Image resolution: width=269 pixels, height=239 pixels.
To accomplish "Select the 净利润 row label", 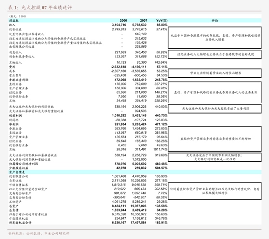I will point(13,124).
